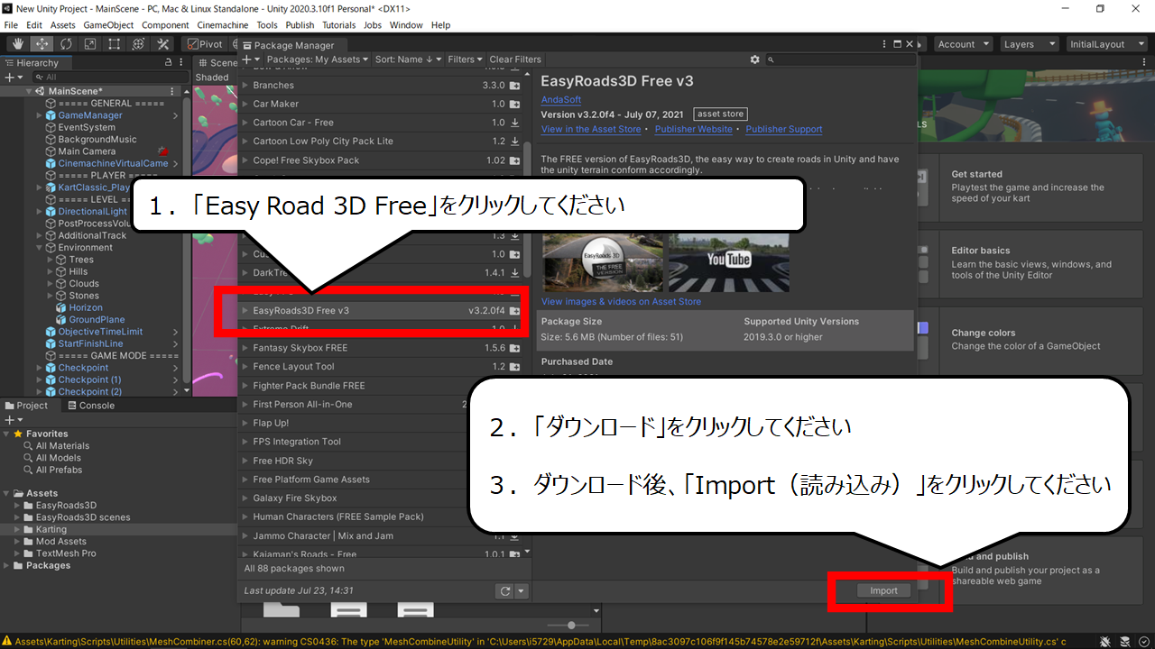The height and width of the screenshot is (649, 1155).
Task: Select EasyRoads3D Free v3 package row
Action: click(382, 310)
